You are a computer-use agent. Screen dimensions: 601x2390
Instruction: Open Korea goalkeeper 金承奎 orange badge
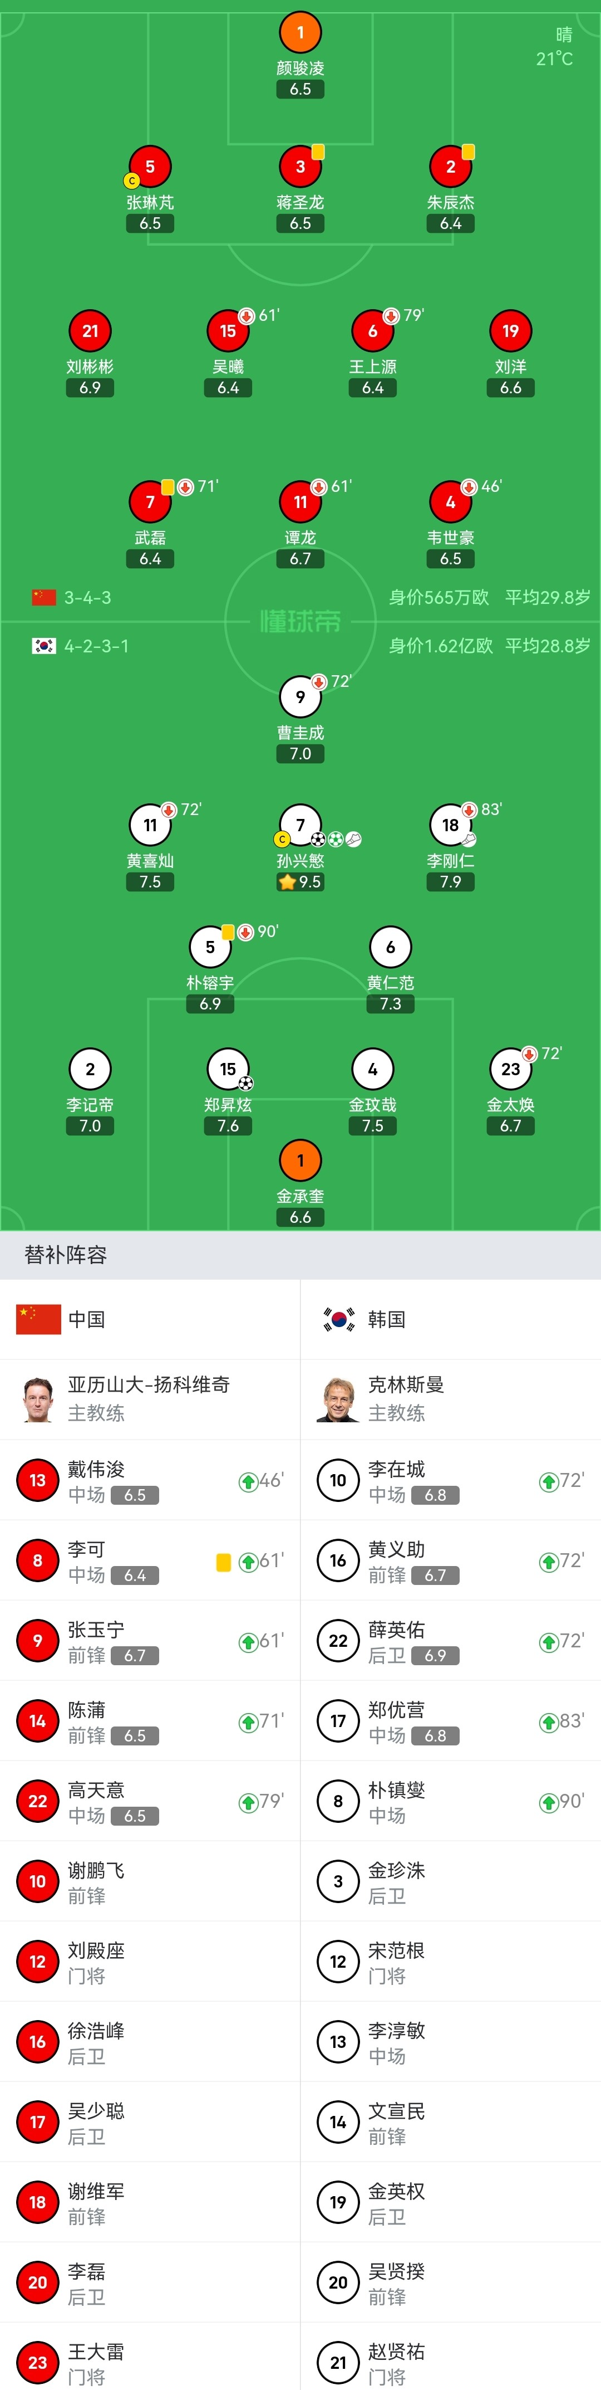(300, 1160)
